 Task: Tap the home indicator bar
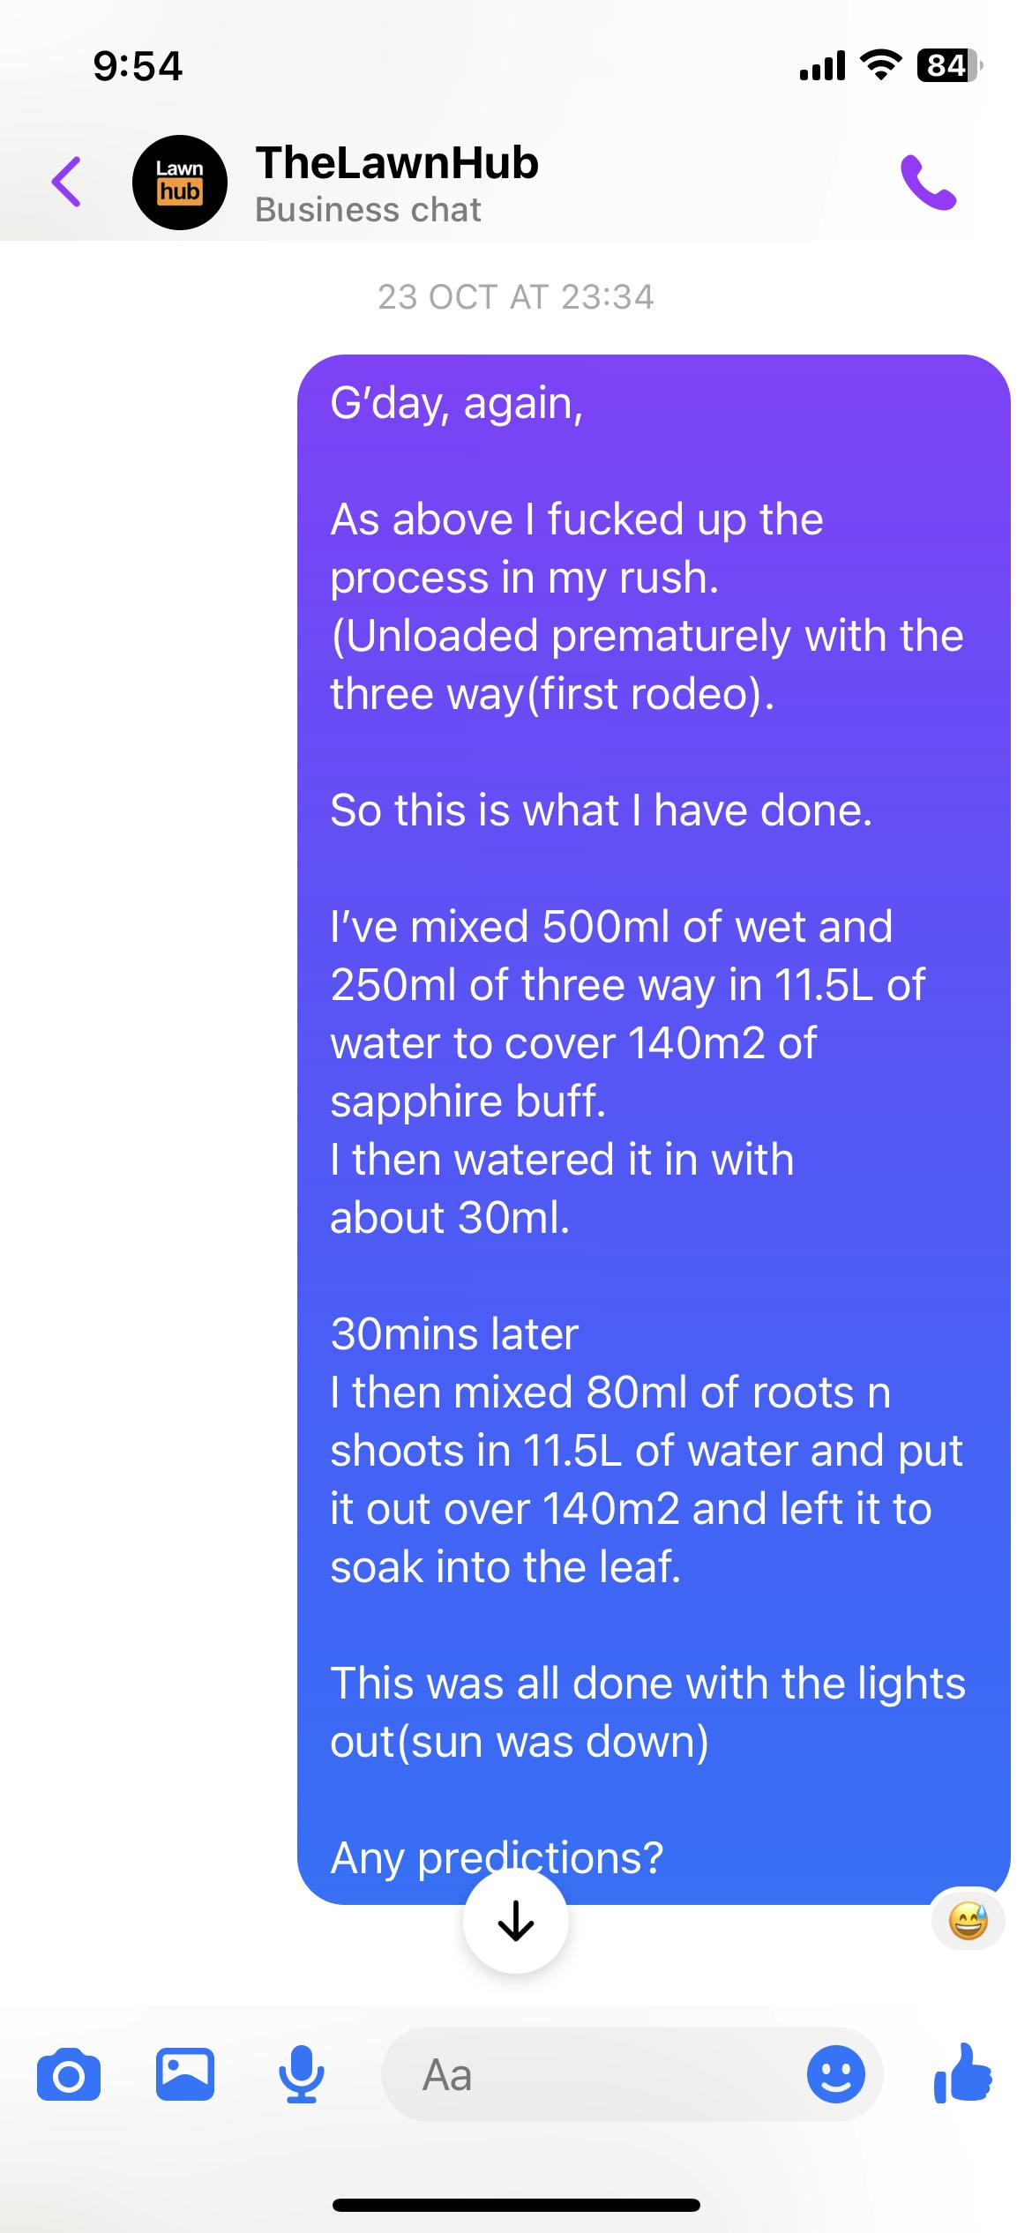pyautogui.click(x=516, y=2205)
